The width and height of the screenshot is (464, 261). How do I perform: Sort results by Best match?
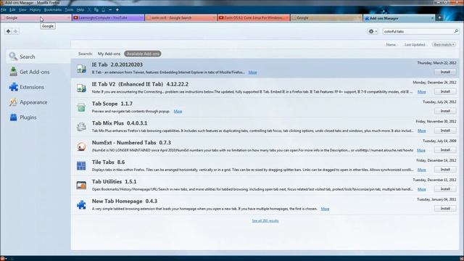point(444,45)
